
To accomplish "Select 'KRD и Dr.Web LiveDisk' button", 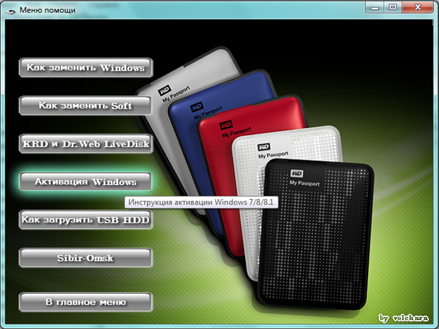I will coord(86,144).
